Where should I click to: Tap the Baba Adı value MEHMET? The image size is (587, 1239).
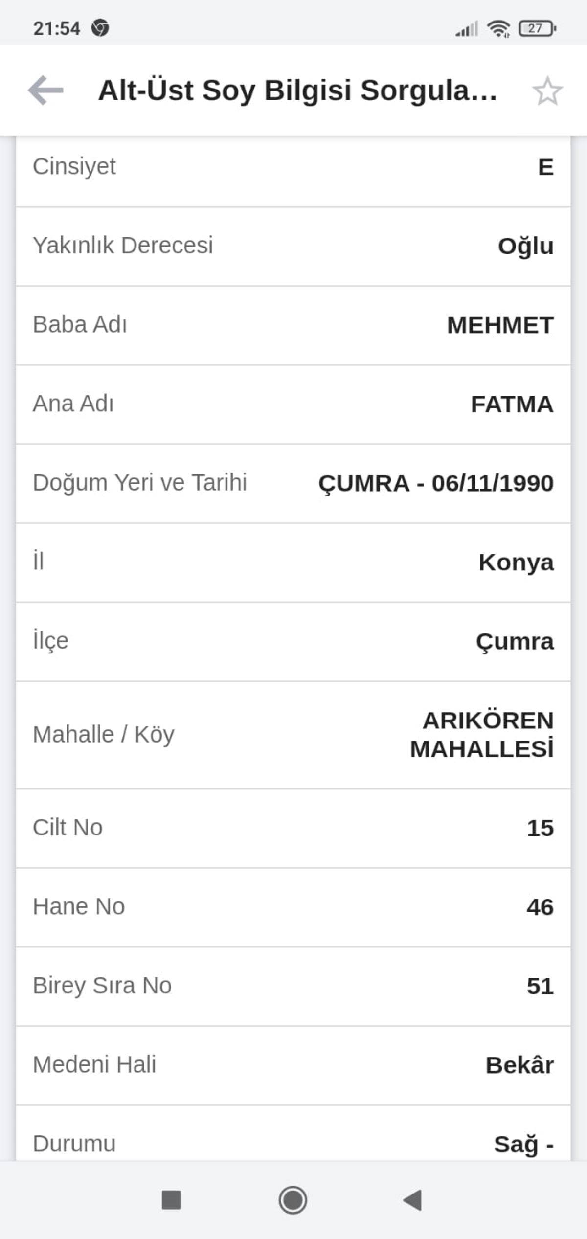point(500,325)
